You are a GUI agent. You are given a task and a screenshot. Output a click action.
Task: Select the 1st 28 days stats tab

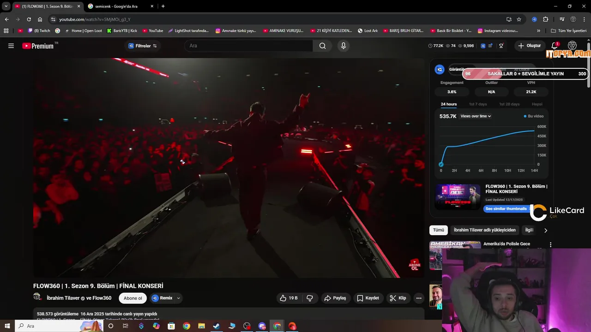(509, 104)
